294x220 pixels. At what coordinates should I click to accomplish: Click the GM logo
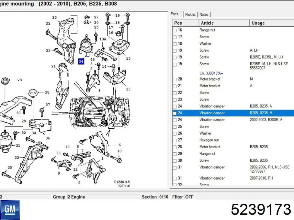[x=10, y=210]
